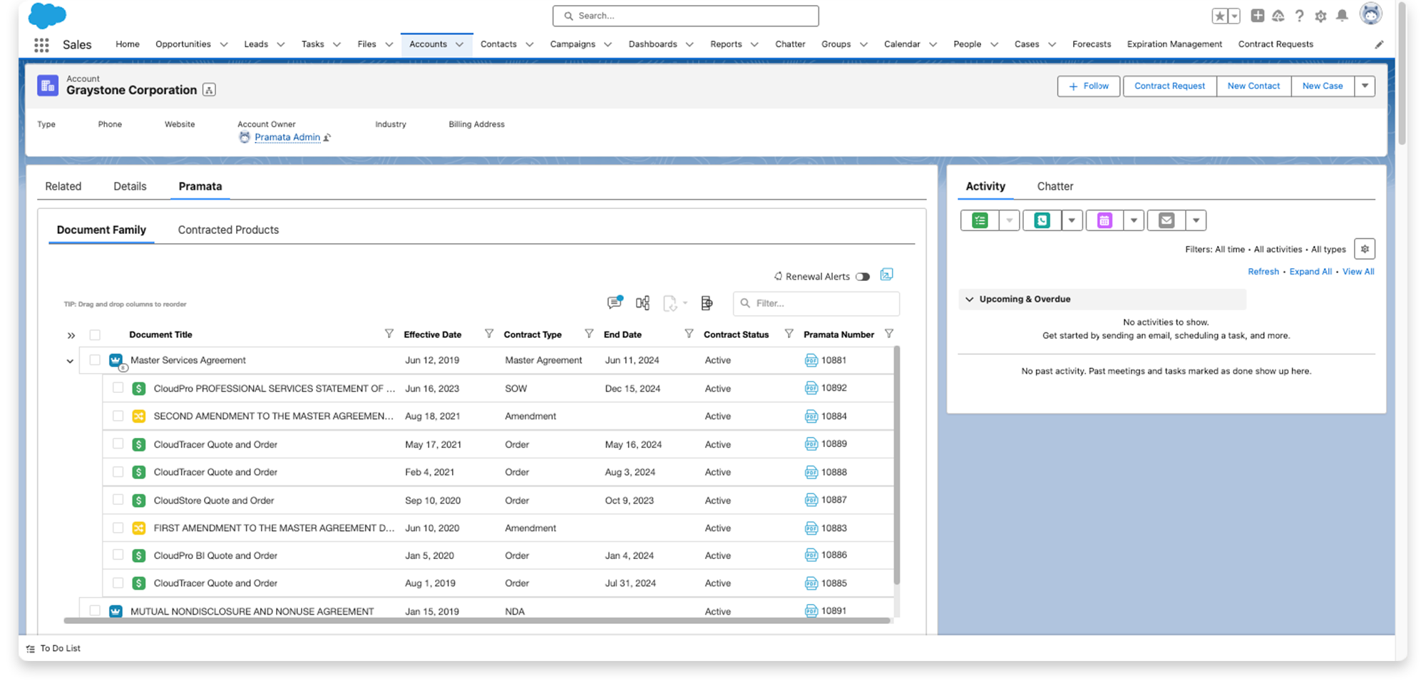Click the New Task green icon
This screenshot has height=686, width=1426.
click(980, 220)
